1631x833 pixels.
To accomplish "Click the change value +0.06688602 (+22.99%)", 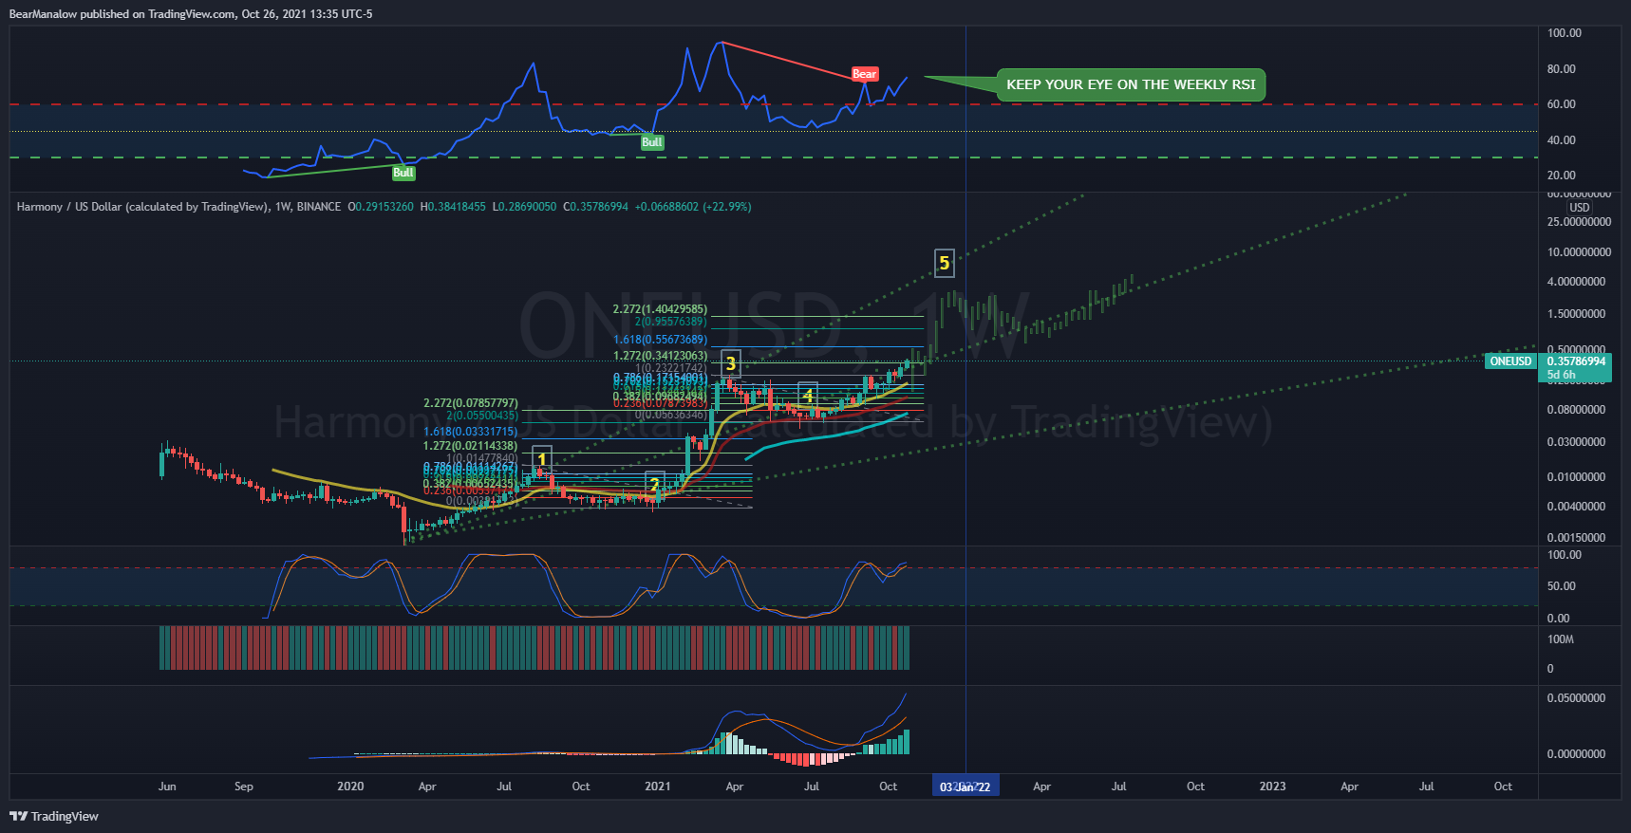I will (x=693, y=207).
